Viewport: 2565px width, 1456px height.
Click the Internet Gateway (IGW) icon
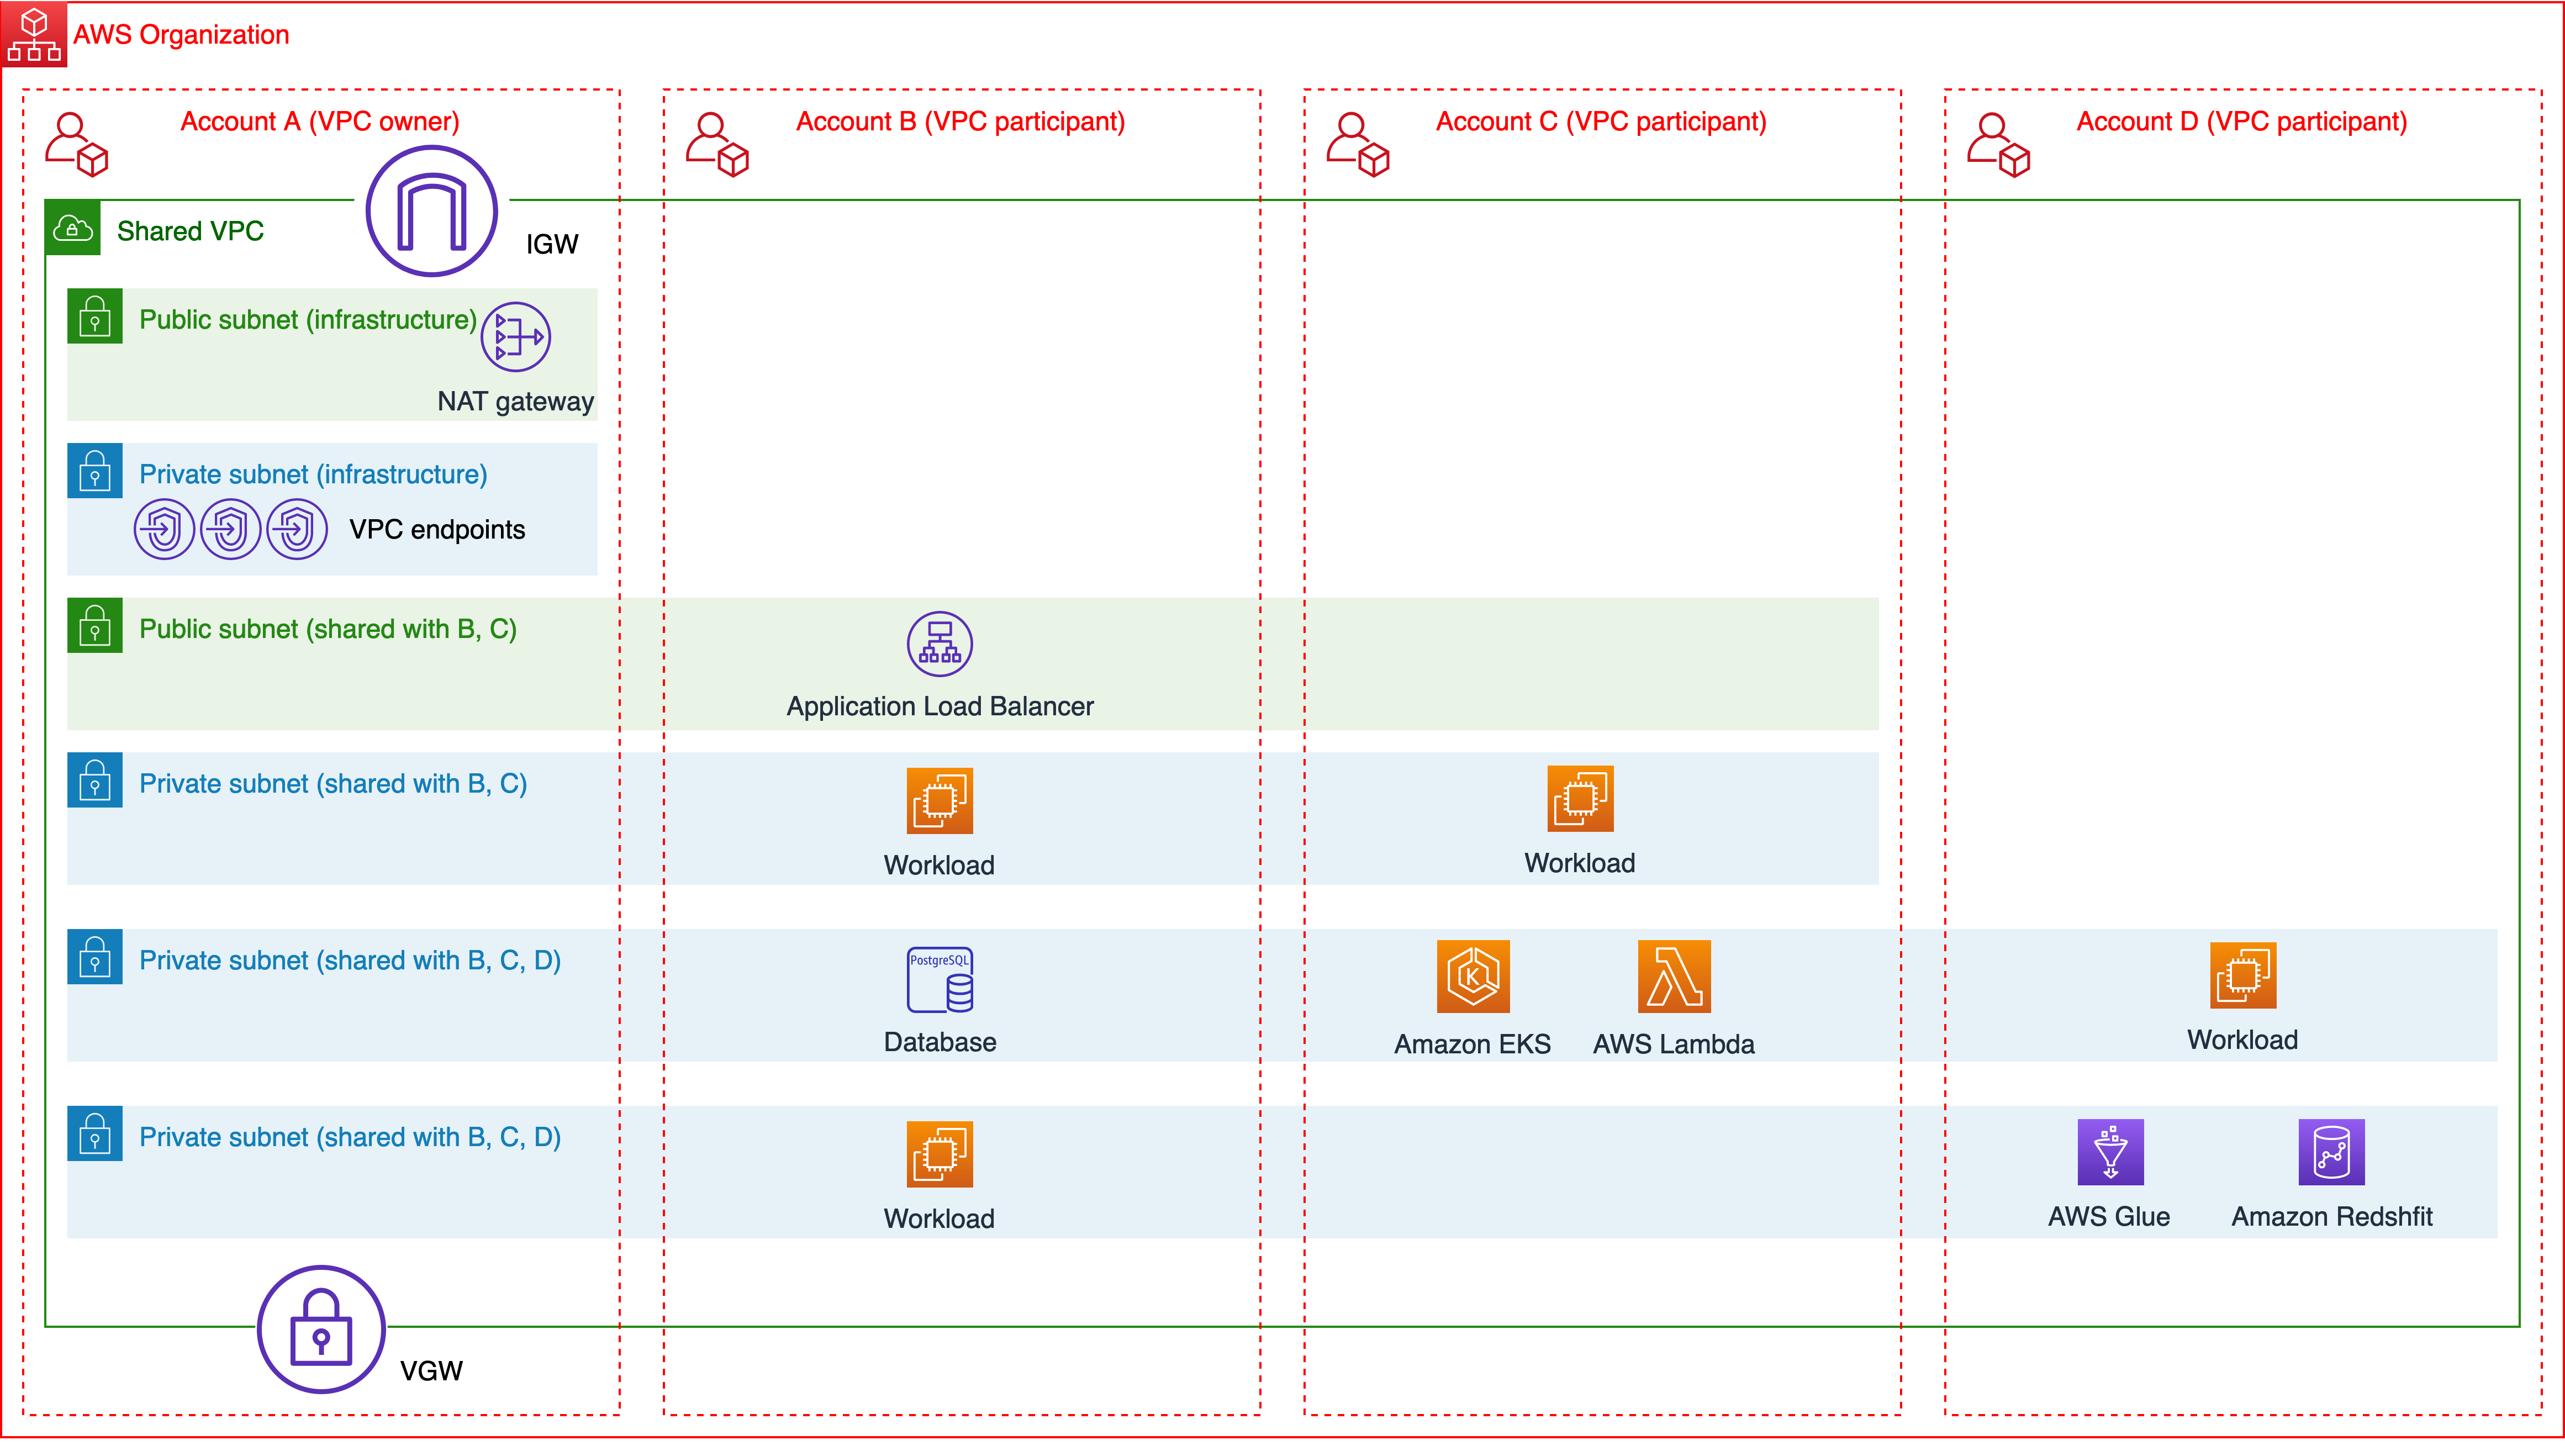coord(431,211)
